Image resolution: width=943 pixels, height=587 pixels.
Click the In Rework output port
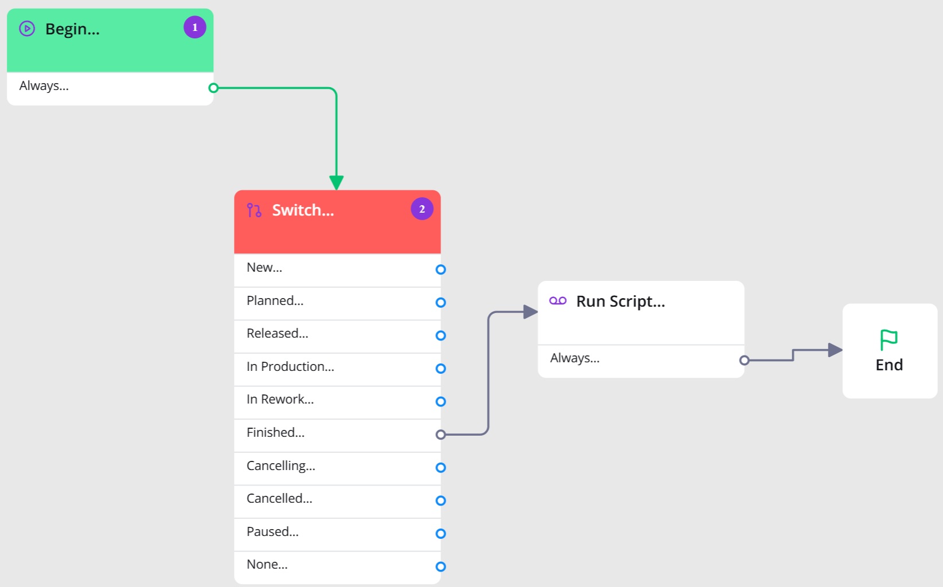[x=441, y=402]
